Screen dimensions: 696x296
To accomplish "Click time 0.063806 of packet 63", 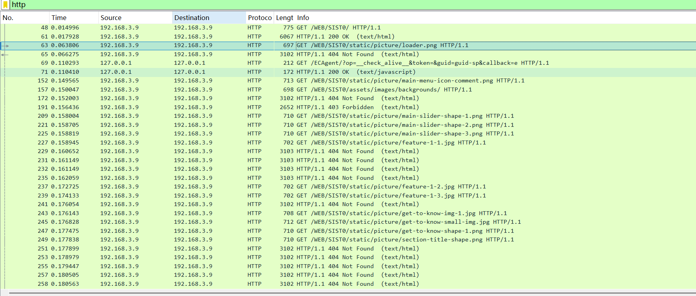I will pos(65,45).
